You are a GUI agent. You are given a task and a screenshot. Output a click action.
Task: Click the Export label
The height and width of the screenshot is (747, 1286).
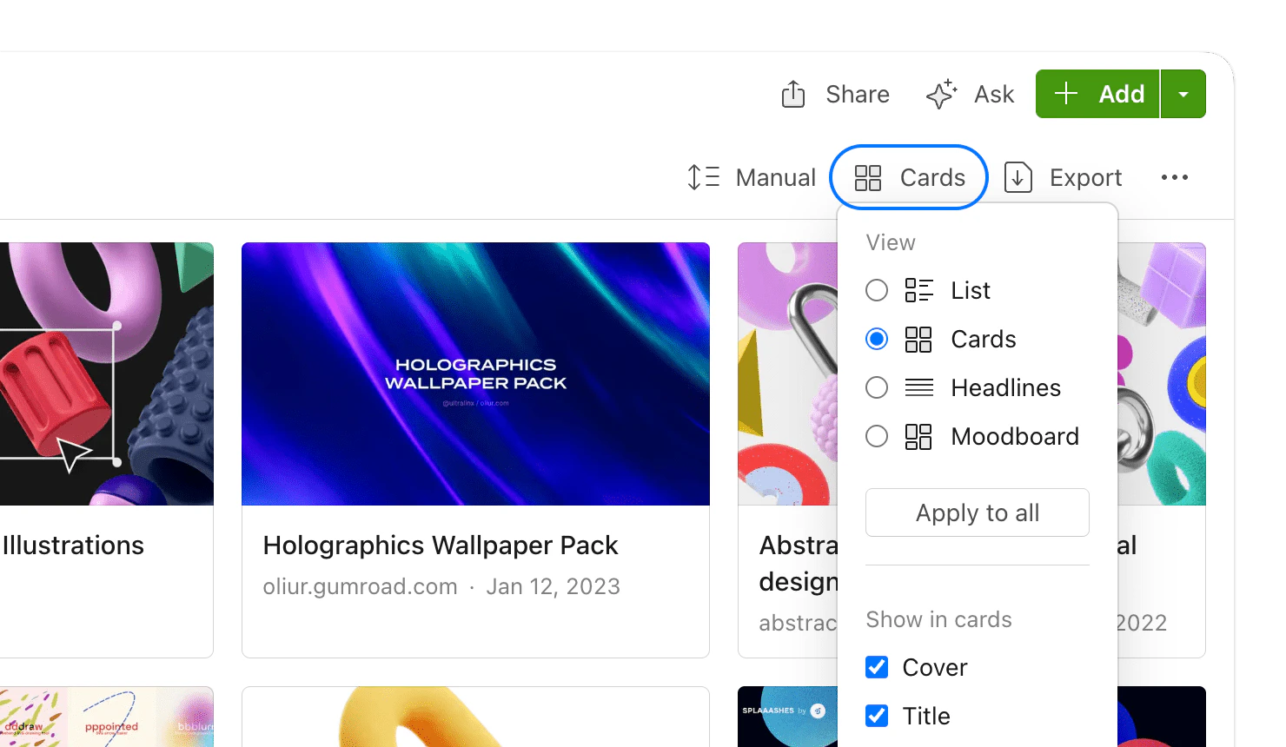[1086, 178]
